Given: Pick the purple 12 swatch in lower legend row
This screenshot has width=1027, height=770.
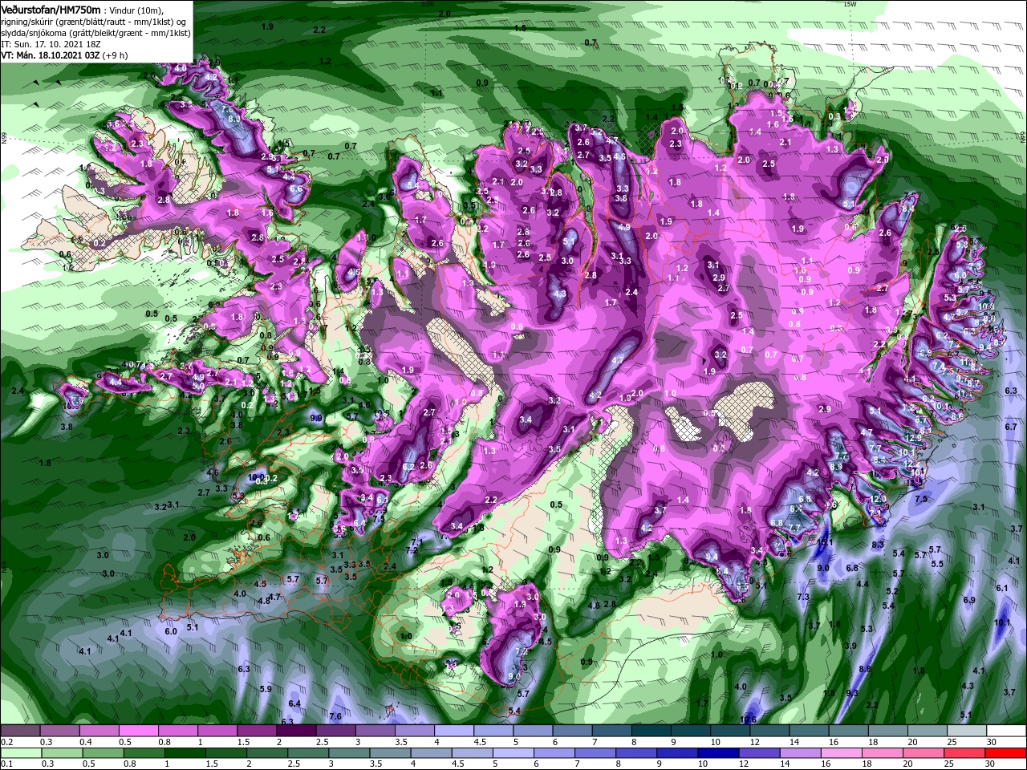Looking at the screenshot, I should point(760,754).
